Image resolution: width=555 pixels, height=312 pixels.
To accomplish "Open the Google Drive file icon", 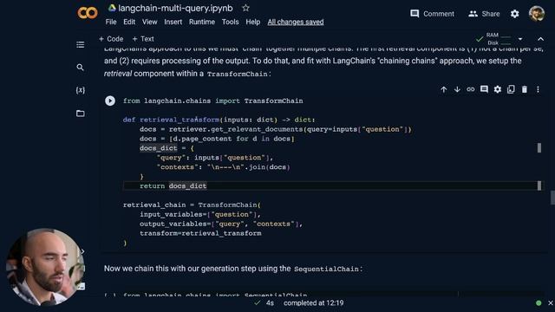I will click(112, 8).
